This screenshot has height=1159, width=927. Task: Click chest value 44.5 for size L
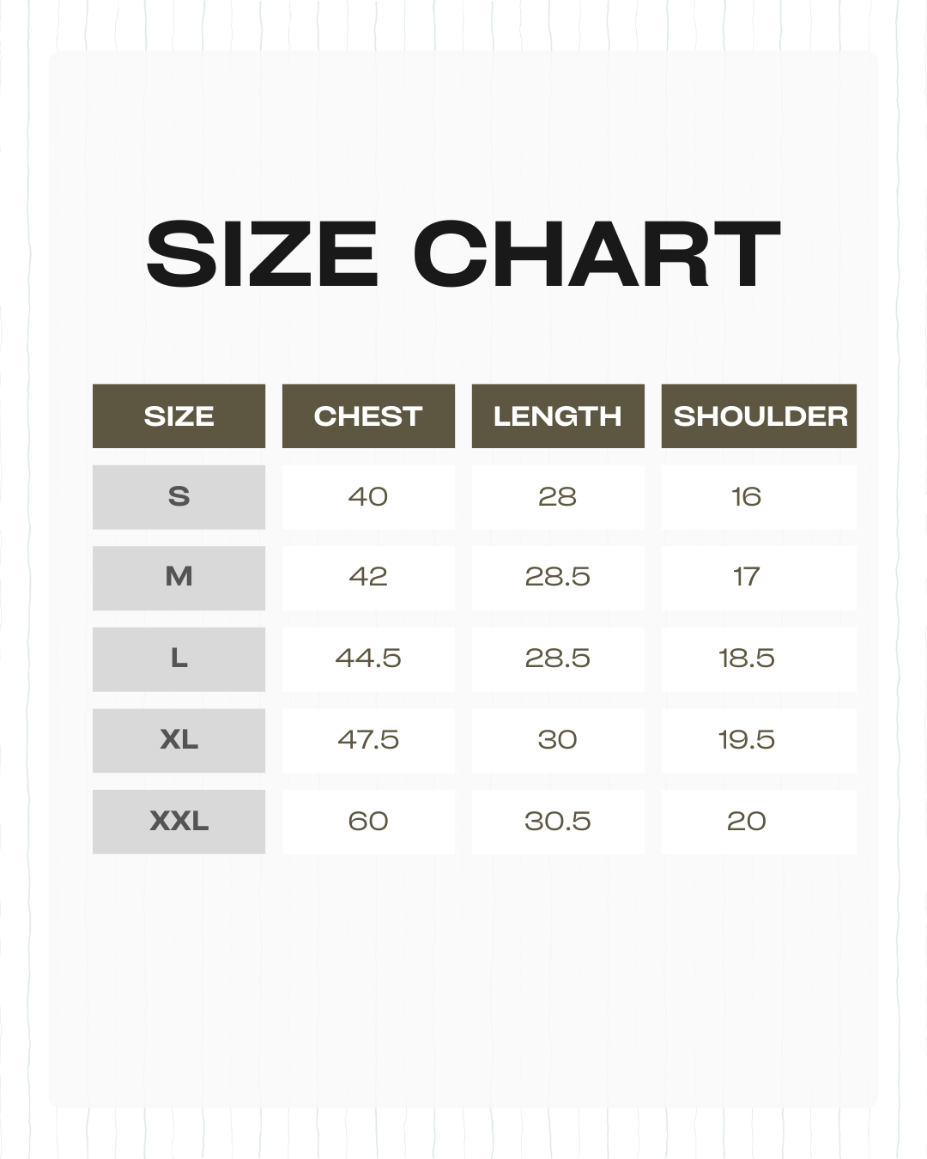[368, 658]
